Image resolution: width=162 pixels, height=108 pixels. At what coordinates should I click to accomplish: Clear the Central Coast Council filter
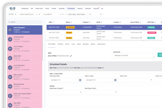pos(37,15)
